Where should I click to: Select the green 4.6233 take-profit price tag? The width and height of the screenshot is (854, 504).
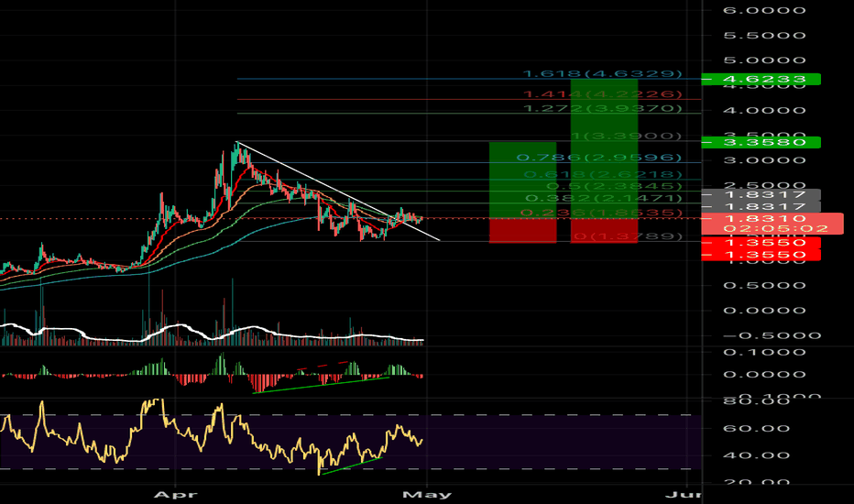click(761, 80)
